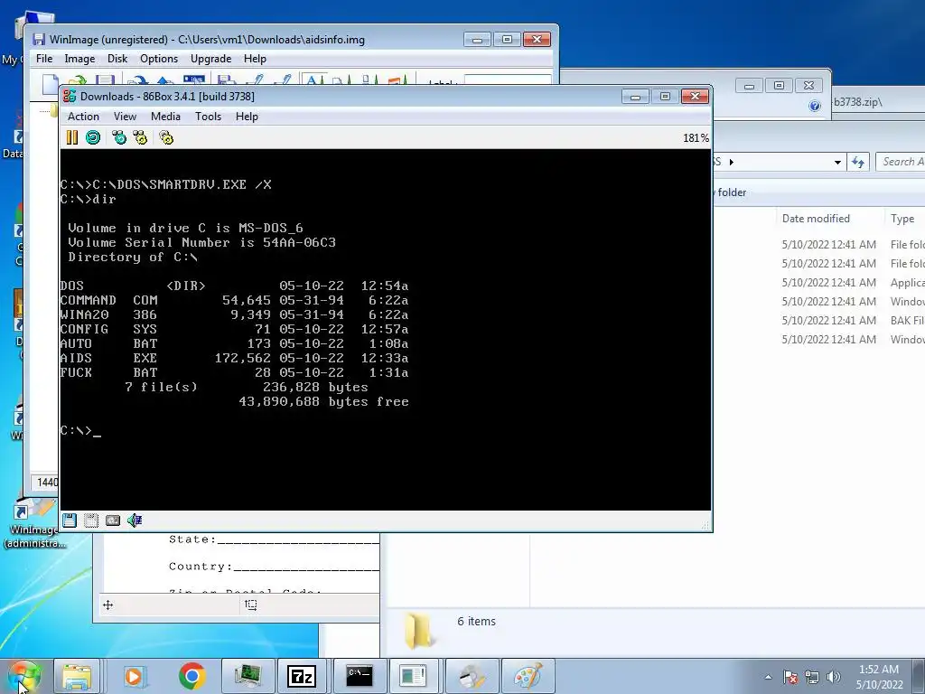This screenshot has width=925, height=694.
Task: Open the Options menu in WinImage
Action: point(159,59)
